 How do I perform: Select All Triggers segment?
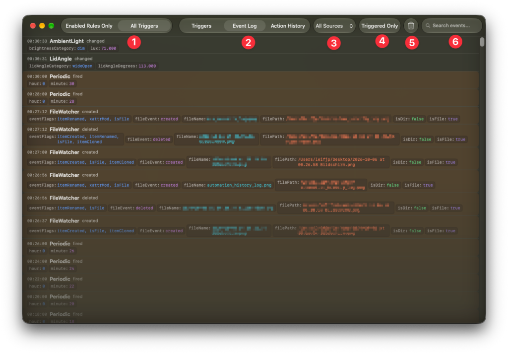point(144,26)
